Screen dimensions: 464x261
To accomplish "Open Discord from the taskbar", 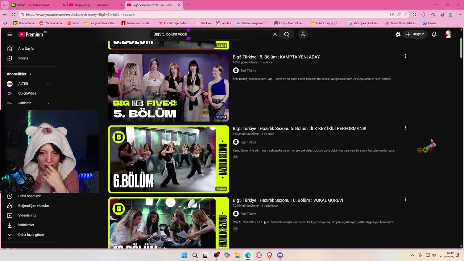I will [280, 255].
